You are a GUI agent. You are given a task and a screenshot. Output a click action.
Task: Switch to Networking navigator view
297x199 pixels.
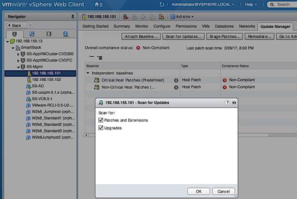point(66,34)
